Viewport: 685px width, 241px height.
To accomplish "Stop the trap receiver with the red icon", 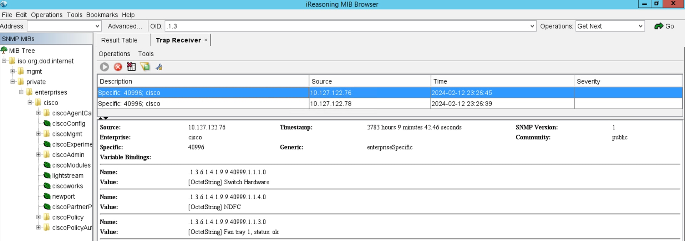I will 118,67.
